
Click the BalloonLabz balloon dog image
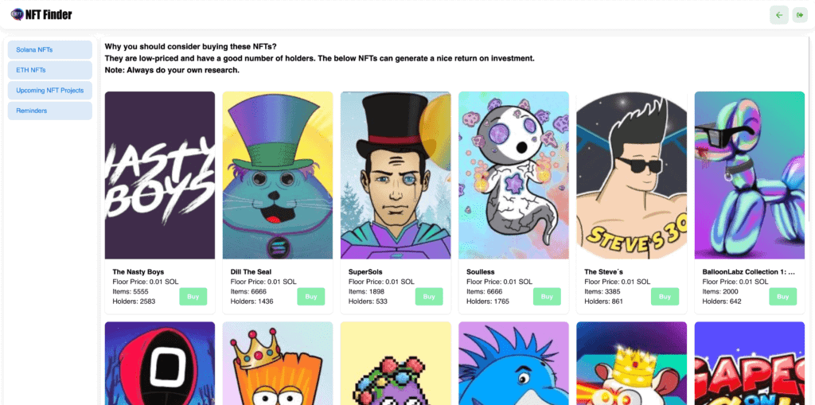pos(749,175)
